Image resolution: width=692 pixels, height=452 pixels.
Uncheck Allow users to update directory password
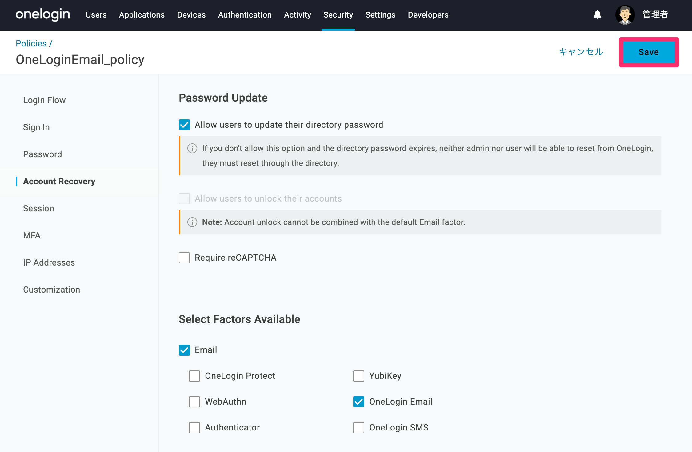[184, 125]
